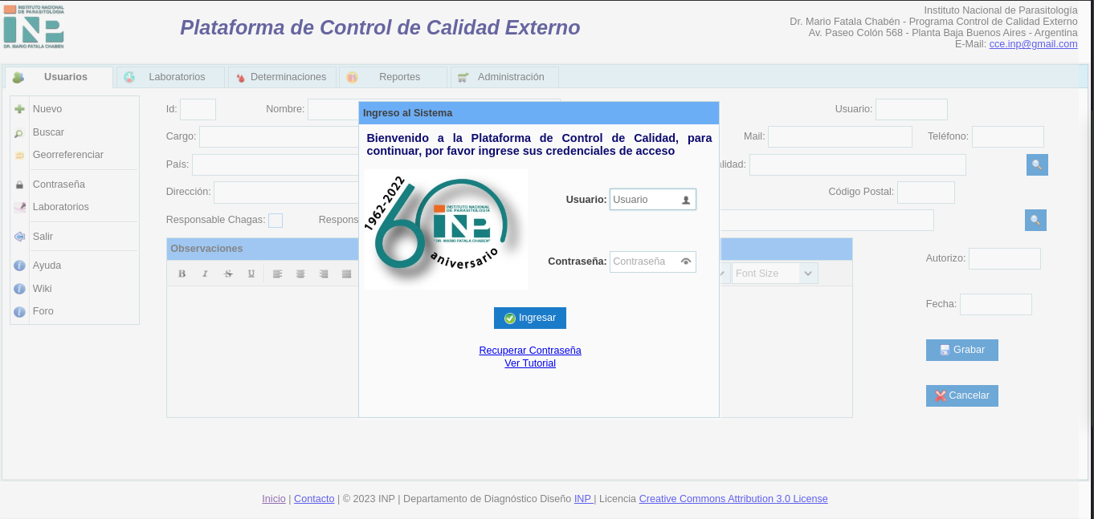Screen dimensions: 1094x519
Task: Open the Ver Tutorial link
Action: [530, 363]
